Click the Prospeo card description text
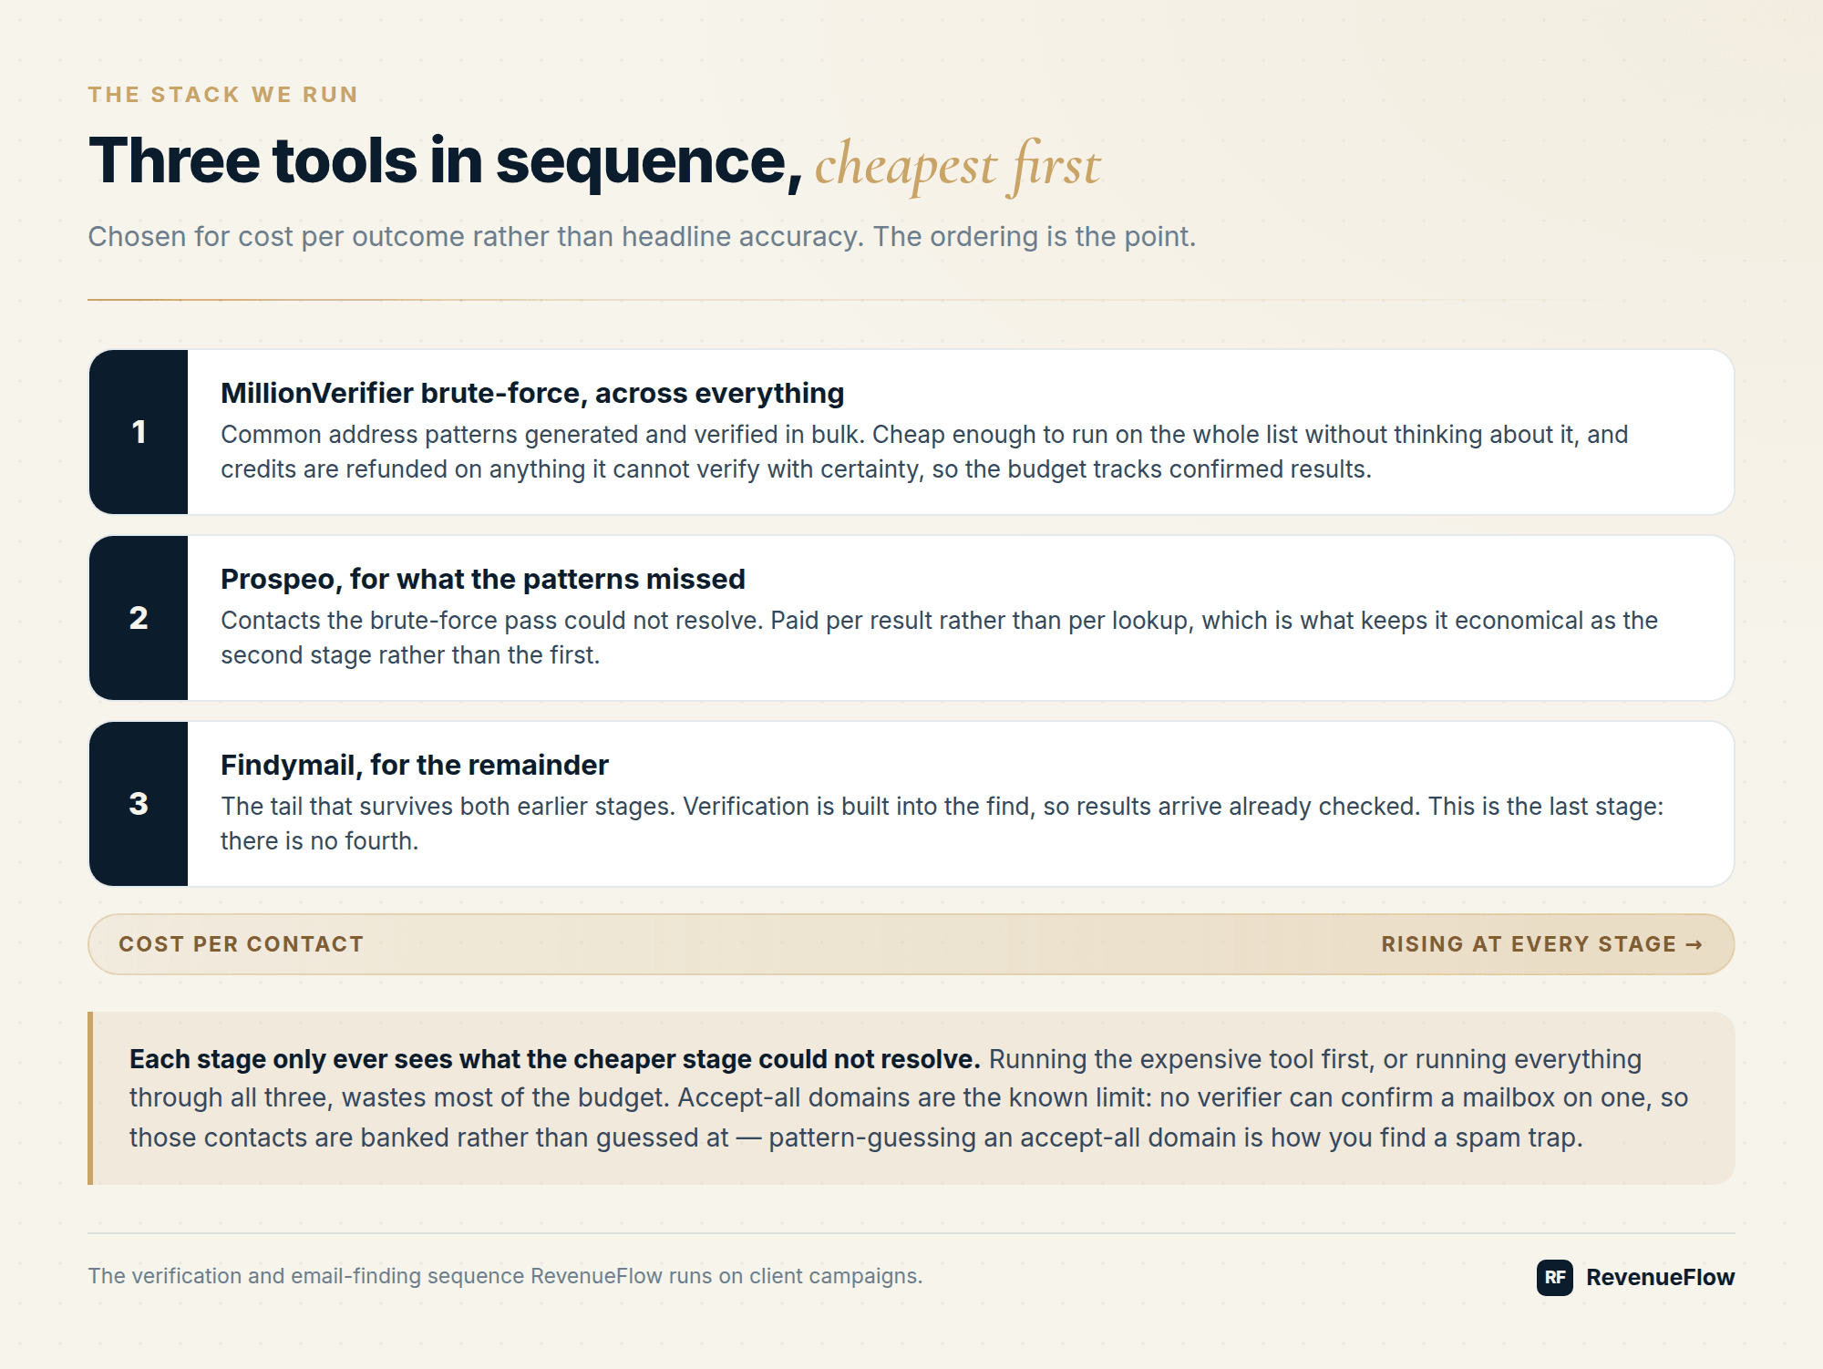This screenshot has width=1823, height=1369. (939, 638)
